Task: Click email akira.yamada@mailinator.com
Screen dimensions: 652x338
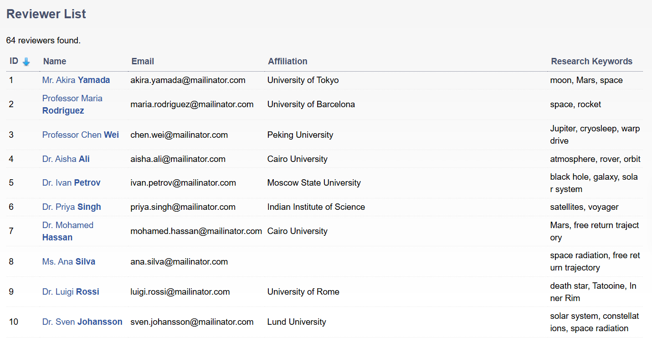Action: click(x=188, y=80)
